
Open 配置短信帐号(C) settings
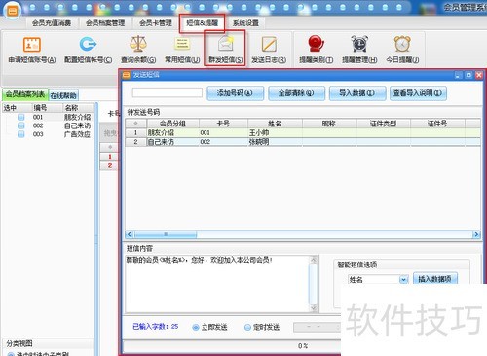tap(88, 50)
